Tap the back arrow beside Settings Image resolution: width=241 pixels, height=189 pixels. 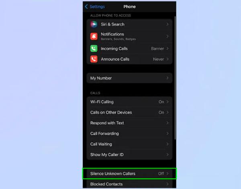(86, 7)
